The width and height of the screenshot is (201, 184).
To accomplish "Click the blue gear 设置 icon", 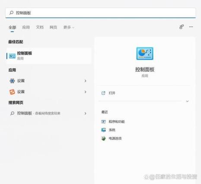I will [12, 81].
